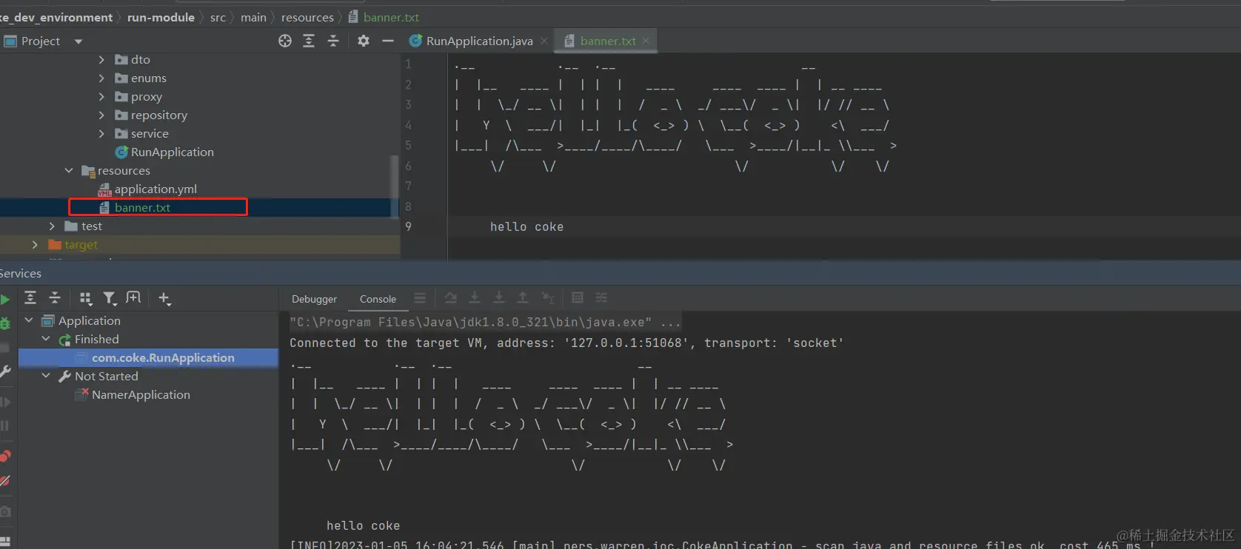Collapse the Finished node in Services

coord(46,339)
